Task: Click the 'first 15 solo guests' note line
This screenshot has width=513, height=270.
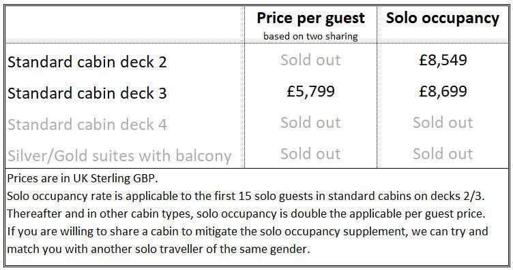Action: 246,196
